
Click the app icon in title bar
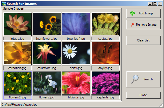pyautogui.click(x=4, y=4)
